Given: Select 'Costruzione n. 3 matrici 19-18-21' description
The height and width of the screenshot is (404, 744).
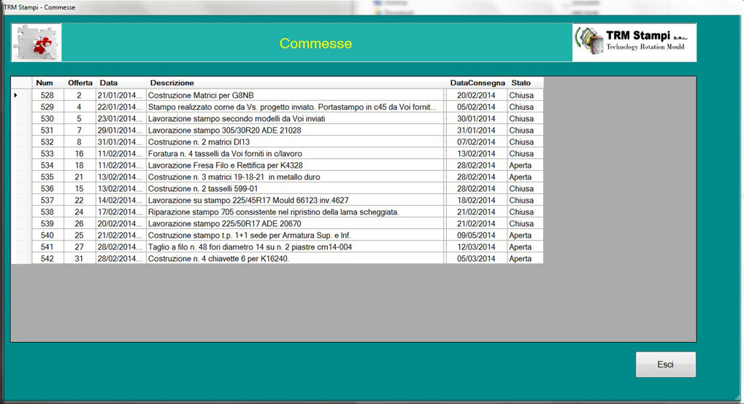Looking at the screenshot, I should (296, 177).
